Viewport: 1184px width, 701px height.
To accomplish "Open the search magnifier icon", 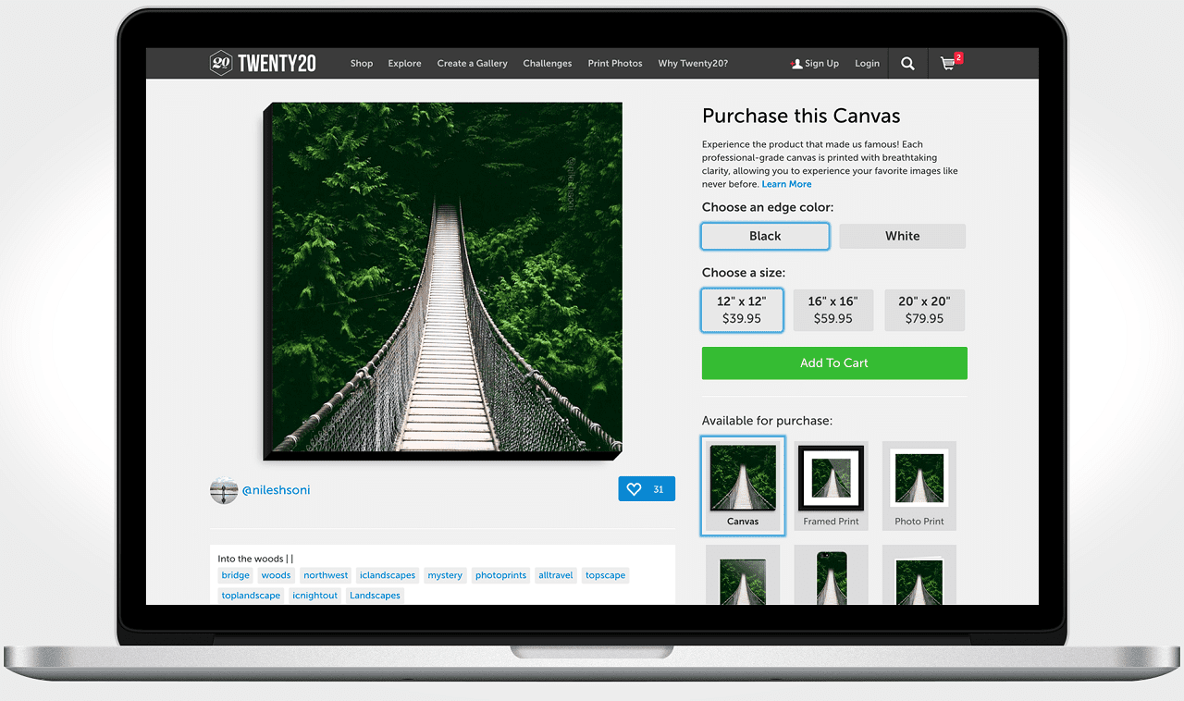I will coord(907,64).
